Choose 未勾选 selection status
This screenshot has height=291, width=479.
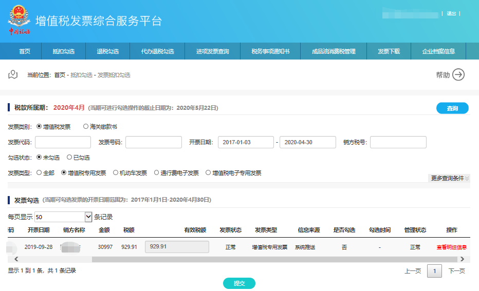coord(39,157)
